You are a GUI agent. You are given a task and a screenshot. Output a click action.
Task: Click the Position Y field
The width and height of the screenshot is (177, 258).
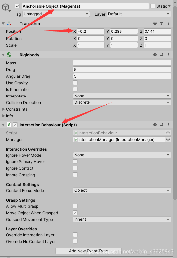(x=124, y=31)
